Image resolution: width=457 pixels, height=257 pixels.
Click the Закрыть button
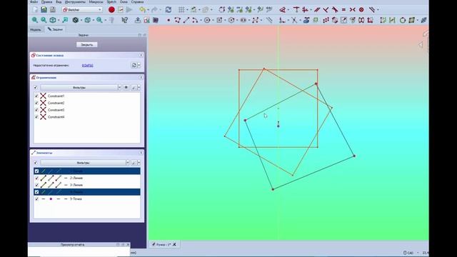pos(87,45)
